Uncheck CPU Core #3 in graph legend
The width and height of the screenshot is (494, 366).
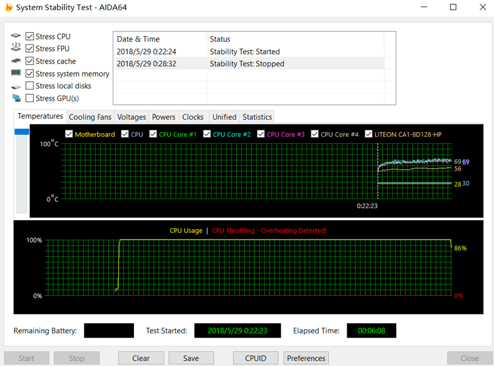coord(262,134)
